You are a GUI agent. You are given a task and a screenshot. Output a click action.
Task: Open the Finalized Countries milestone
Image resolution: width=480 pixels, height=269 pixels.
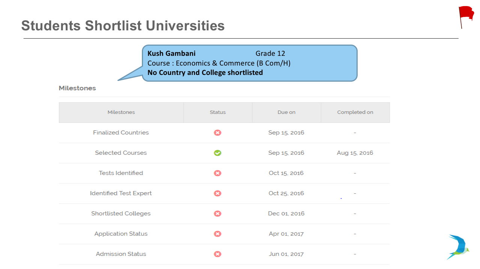click(x=121, y=133)
